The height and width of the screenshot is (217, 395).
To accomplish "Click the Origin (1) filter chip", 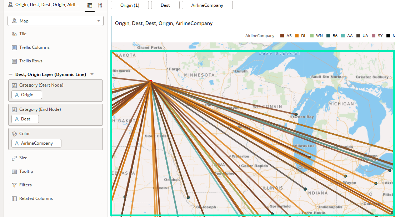I will pos(130,5).
